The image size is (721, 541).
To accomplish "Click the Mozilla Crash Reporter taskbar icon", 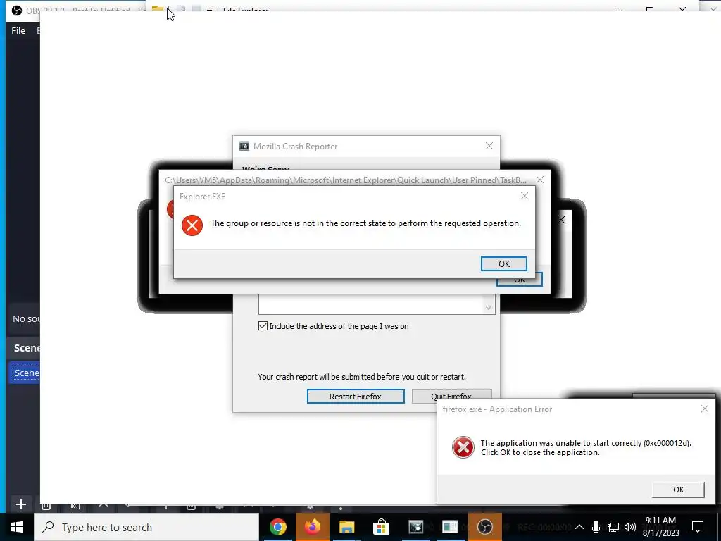I will coord(415,527).
